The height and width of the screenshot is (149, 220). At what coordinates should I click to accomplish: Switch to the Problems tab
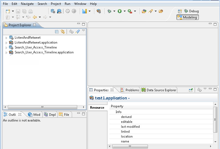coord(130,90)
